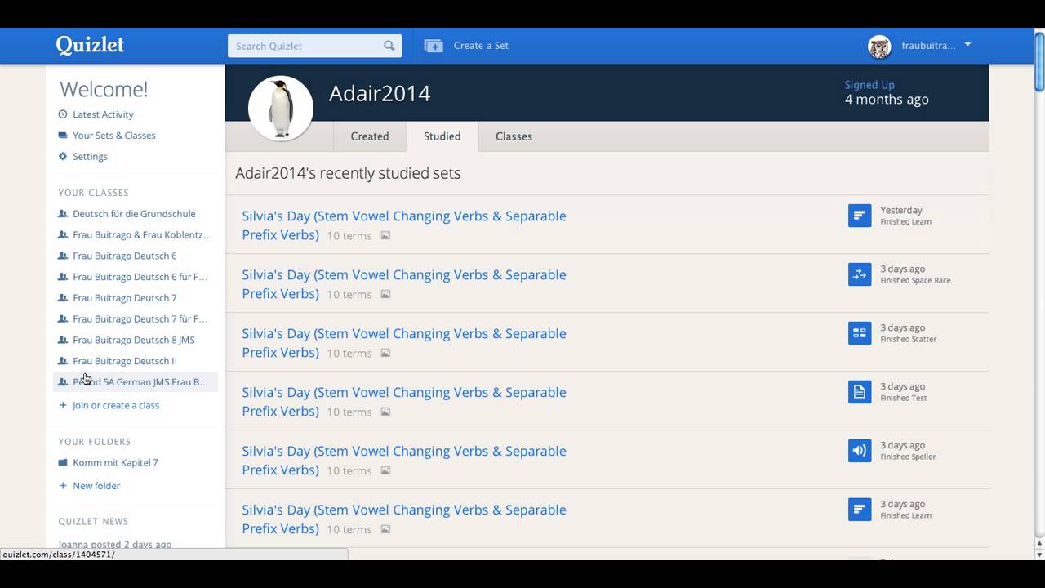1045x588 pixels.
Task: Open Silvia's Day set studied Yesterday
Action: tap(404, 225)
